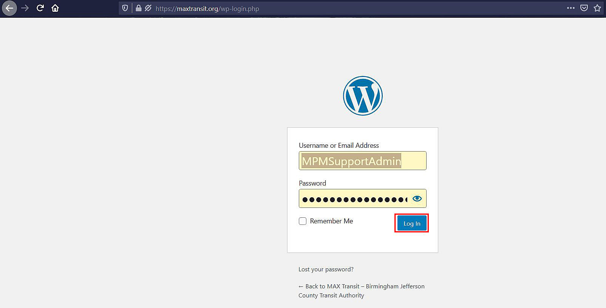Go back using the browser back arrow
The height and width of the screenshot is (308, 606).
(9, 8)
